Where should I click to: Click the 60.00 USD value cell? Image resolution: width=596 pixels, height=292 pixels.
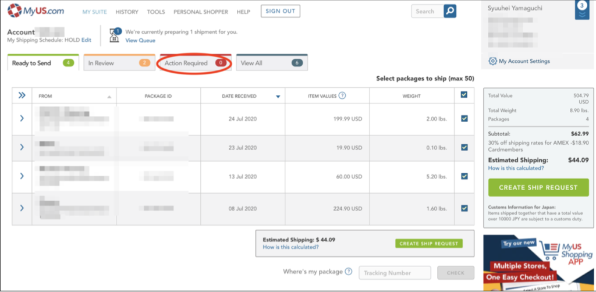coord(350,176)
